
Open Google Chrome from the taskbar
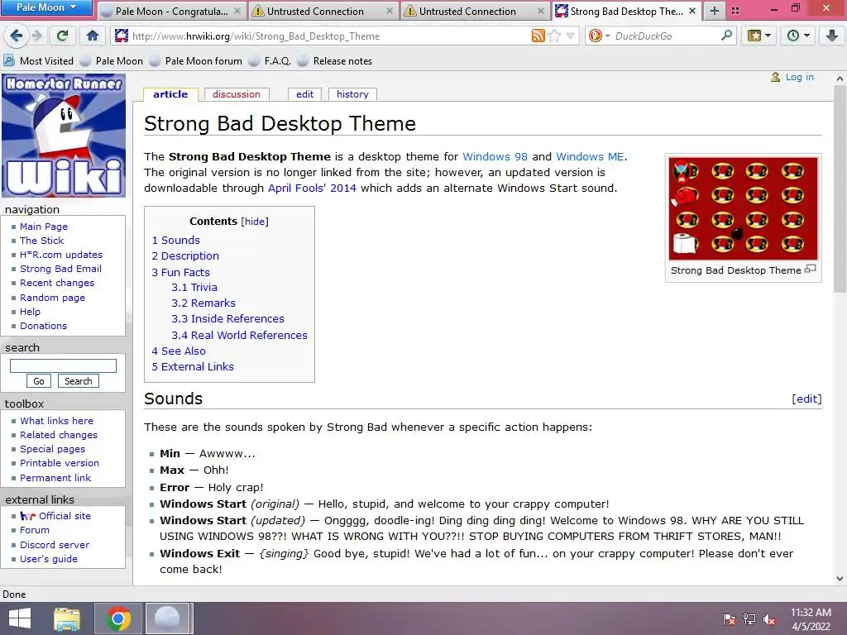[x=118, y=618]
